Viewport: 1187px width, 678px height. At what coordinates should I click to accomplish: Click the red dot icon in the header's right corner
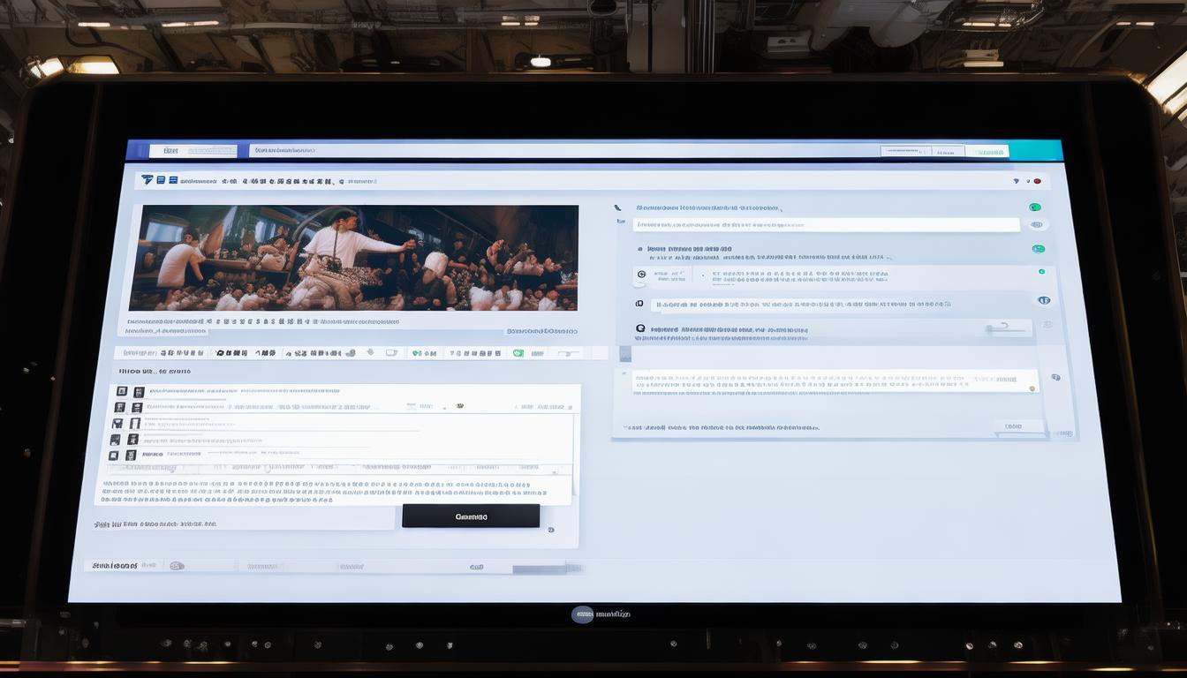click(1037, 182)
